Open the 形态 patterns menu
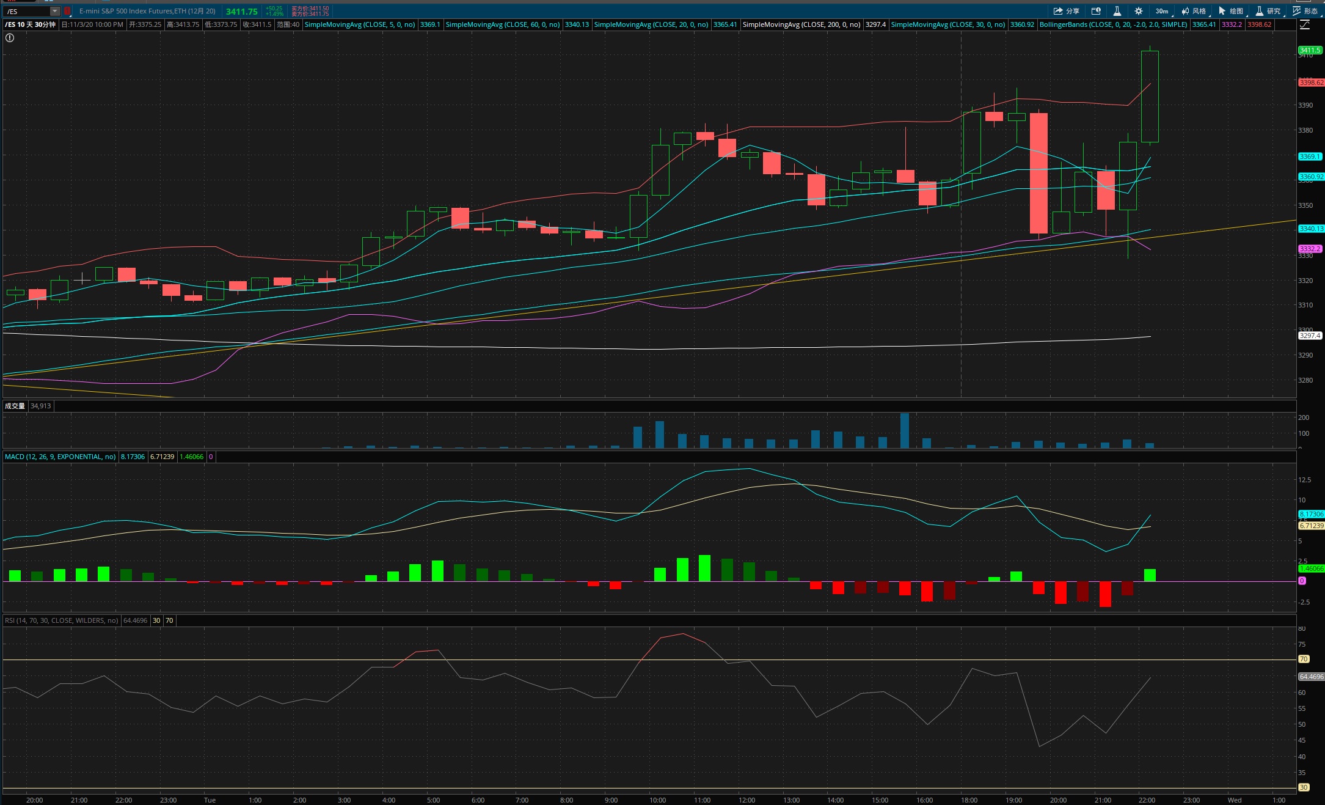 click(1305, 11)
